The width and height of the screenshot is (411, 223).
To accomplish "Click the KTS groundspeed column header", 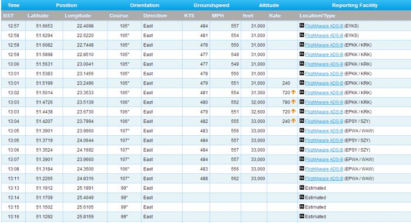I will (x=189, y=15).
